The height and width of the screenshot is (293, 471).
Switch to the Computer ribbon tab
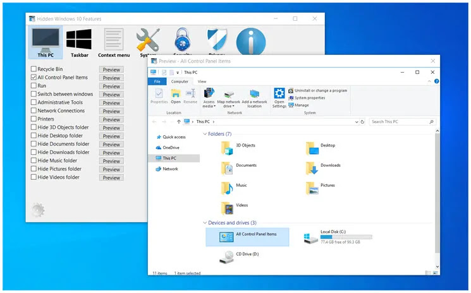click(x=180, y=81)
